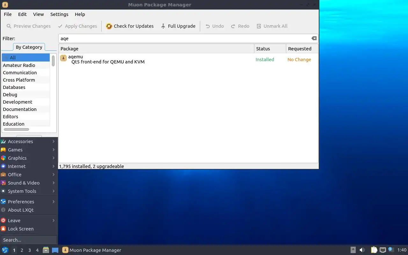Click the start menu Search... field

click(x=29, y=240)
